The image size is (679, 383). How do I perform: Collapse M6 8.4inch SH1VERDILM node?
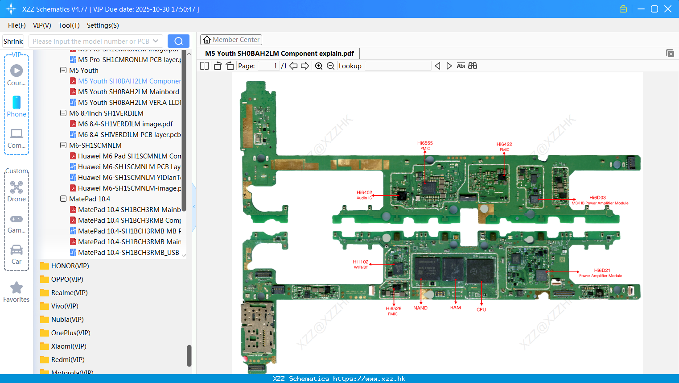pos(63,113)
